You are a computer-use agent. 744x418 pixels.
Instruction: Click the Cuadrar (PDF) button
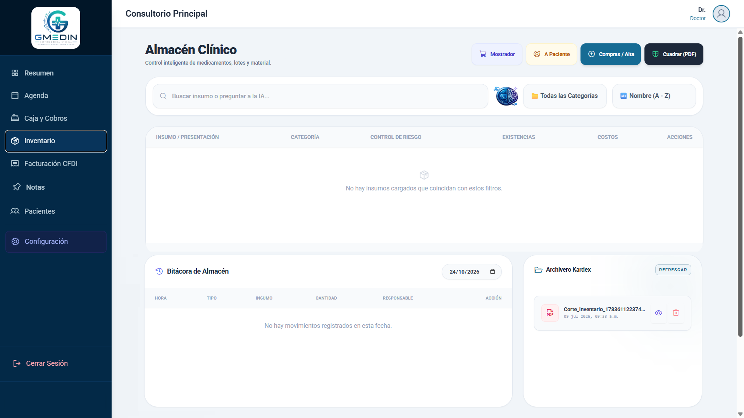click(x=673, y=54)
